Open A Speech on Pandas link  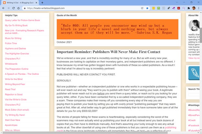point(22,74)
